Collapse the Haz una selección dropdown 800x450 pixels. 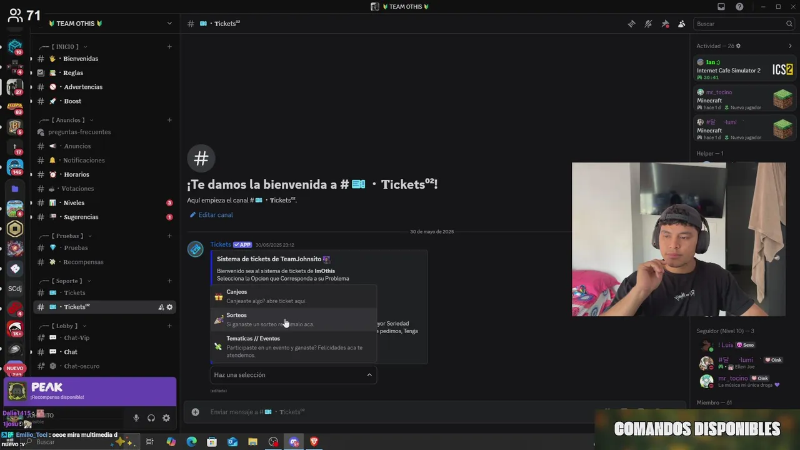pos(293,375)
